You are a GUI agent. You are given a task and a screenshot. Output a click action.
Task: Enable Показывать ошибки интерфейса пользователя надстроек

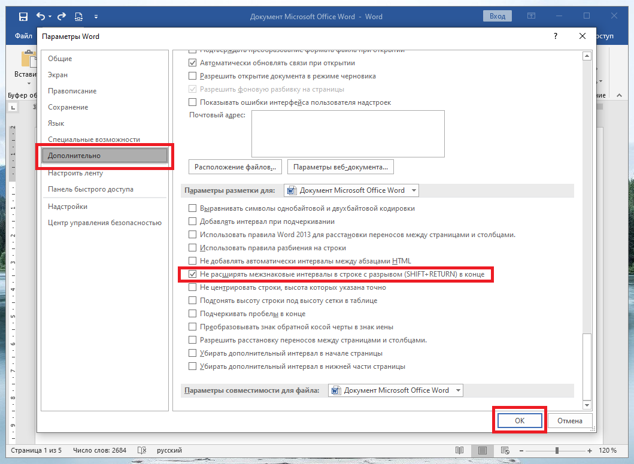pyautogui.click(x=192, y=102)
